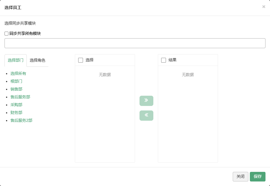Tick the 选择 list header checkbox

[x=81, y=60]
